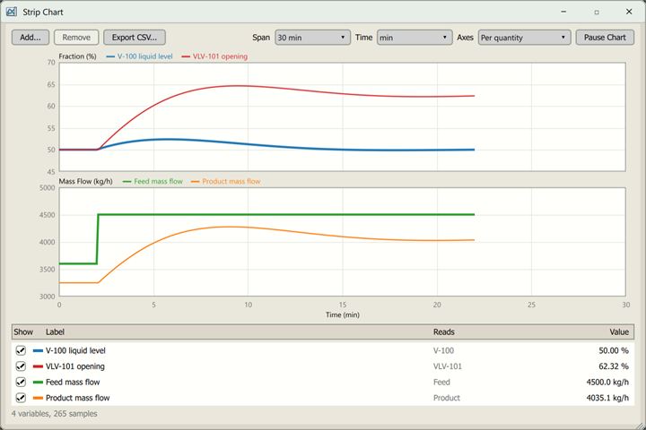Click the 62.32 % value cell
646x430 pixels.
pos(614,366)
